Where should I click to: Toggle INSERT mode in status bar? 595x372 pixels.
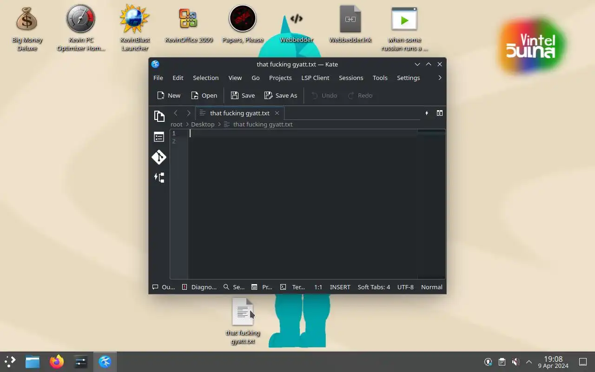pos(340,287)
